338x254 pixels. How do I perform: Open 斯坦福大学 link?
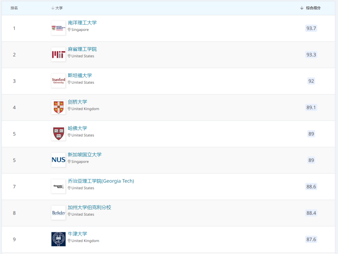point(80,76)
